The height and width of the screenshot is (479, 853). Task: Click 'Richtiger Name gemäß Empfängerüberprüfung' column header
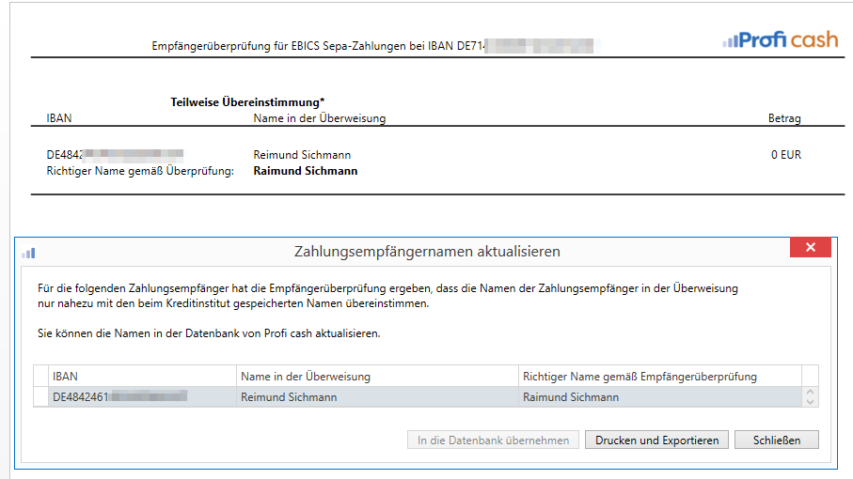tap(658, 376)
